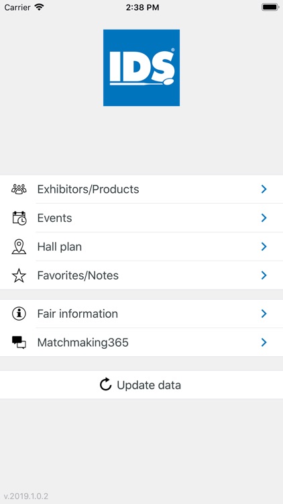
Task: Tap the circular refresh arrow icon
Action: tap(105, 384)
